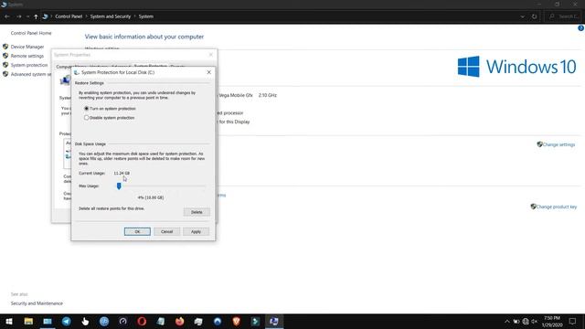Open the Action Center notifications icon

point(573,322)
